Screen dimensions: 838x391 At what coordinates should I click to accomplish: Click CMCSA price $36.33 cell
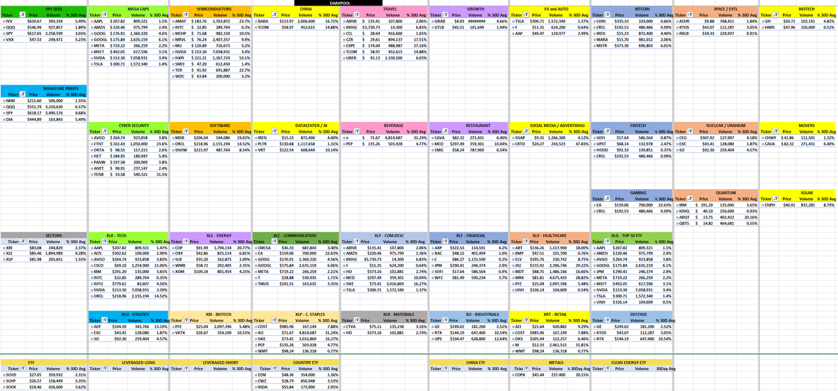click(286, 247)
